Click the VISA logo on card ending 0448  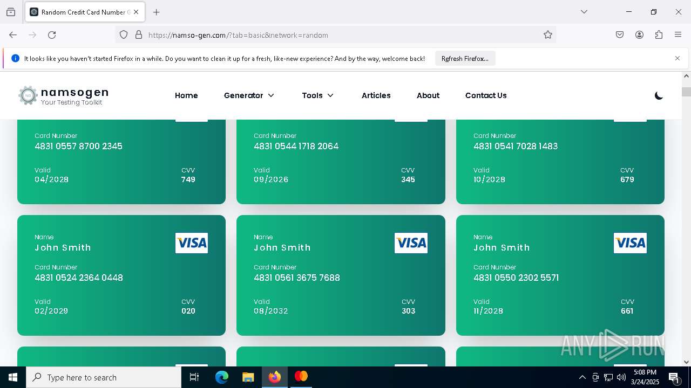(x=192, y=243)
